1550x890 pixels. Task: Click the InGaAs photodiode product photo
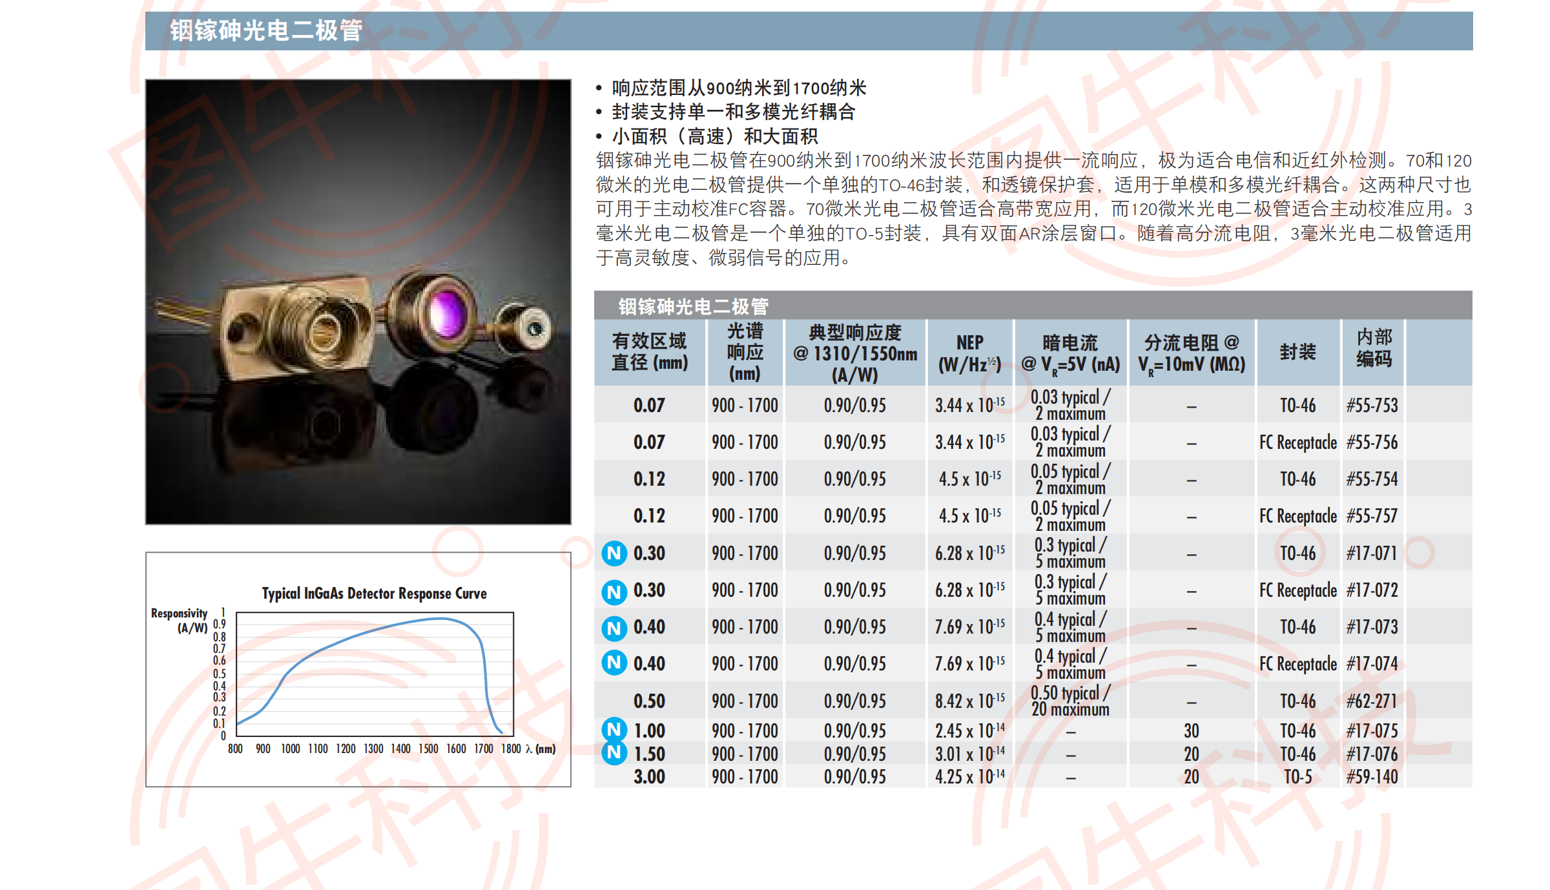pyautogui.click(x=358, y=302)
